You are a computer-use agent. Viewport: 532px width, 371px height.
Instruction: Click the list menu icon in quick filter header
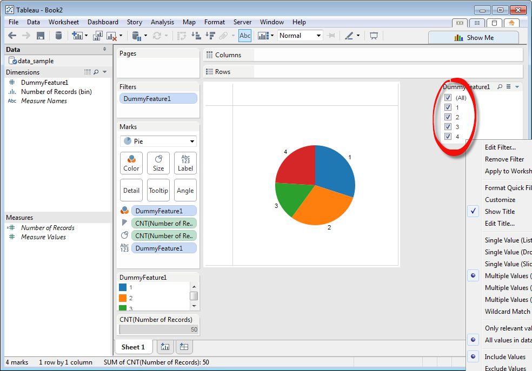pos(509,87)
